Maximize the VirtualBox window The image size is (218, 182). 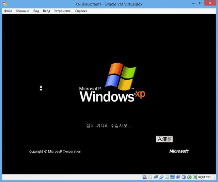click(201, 3)
